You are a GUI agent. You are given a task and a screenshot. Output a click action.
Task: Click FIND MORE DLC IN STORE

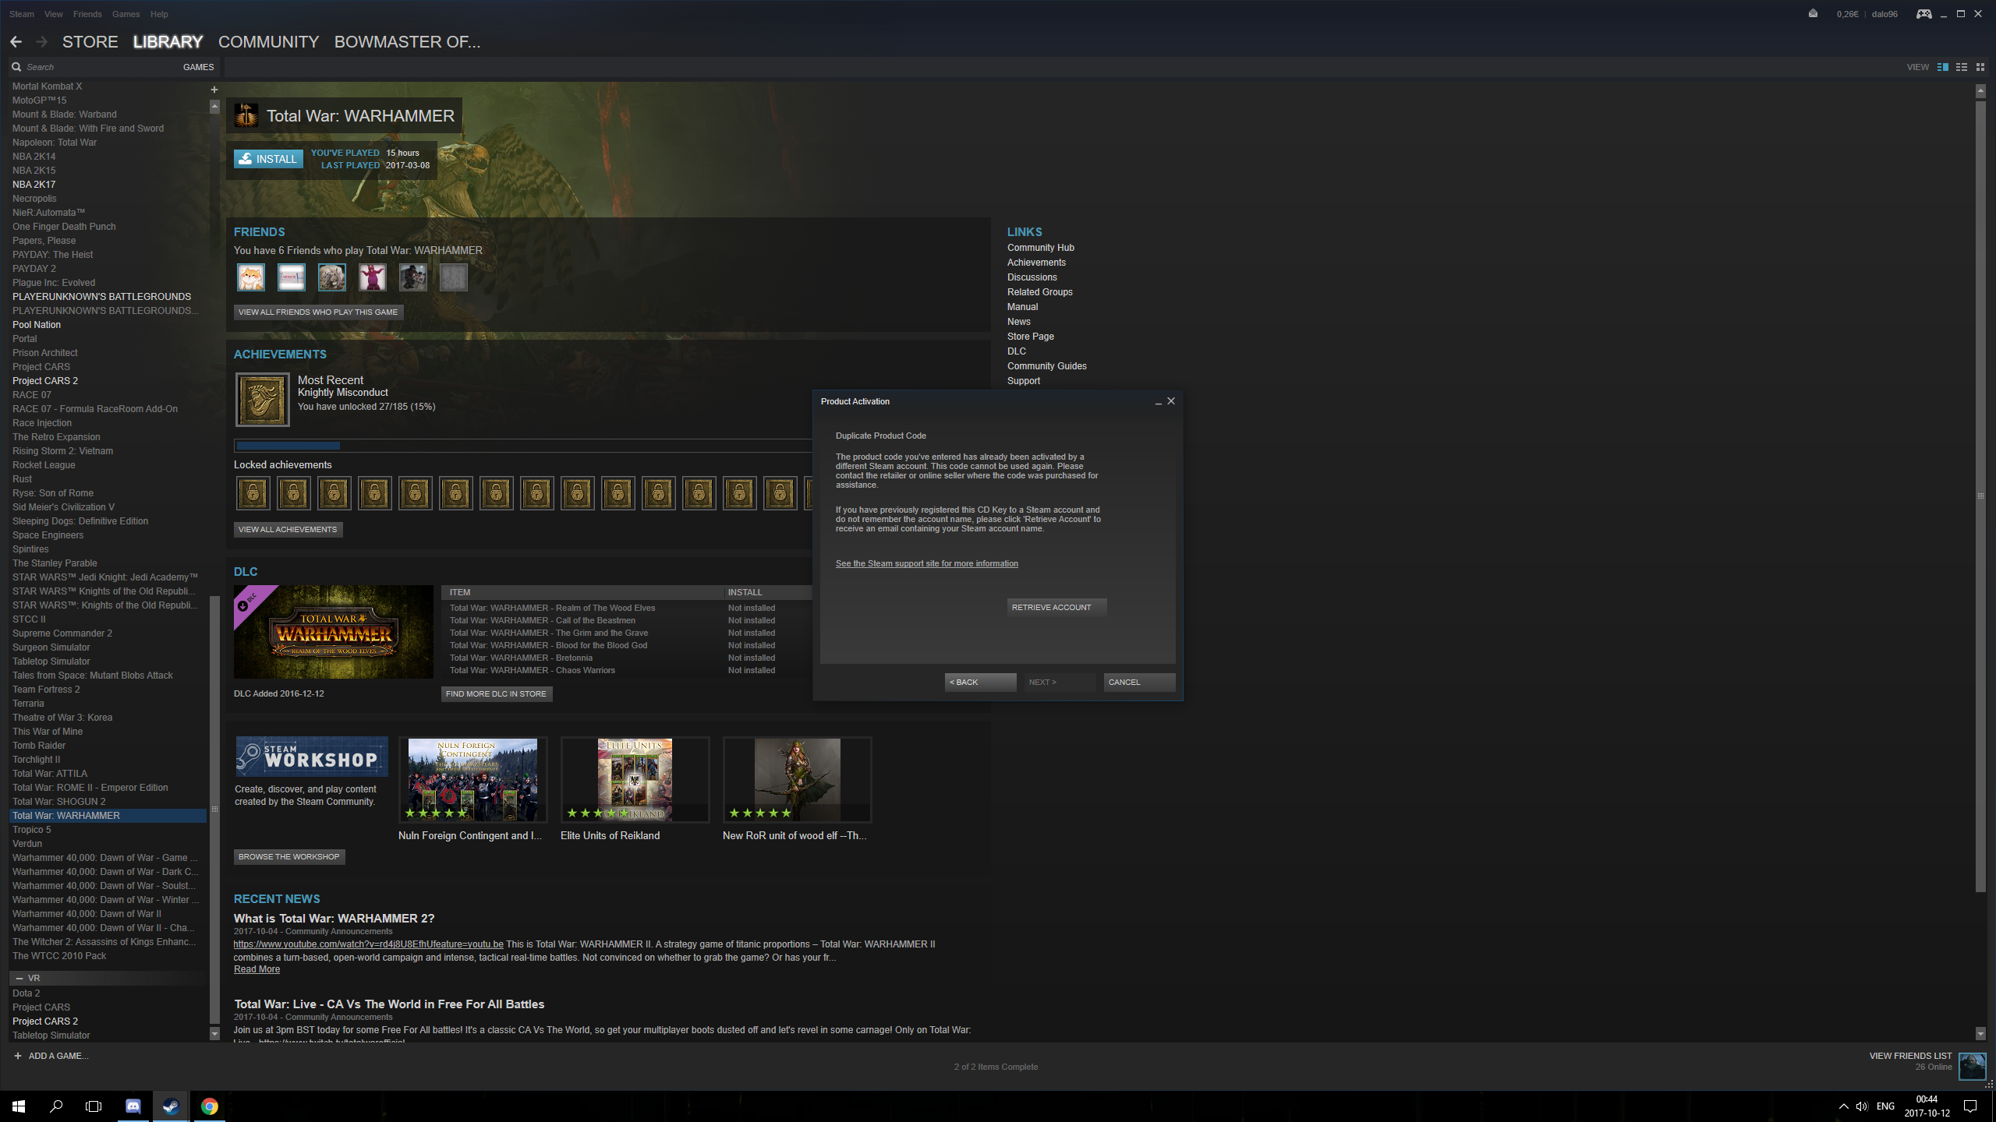(497, 693)
